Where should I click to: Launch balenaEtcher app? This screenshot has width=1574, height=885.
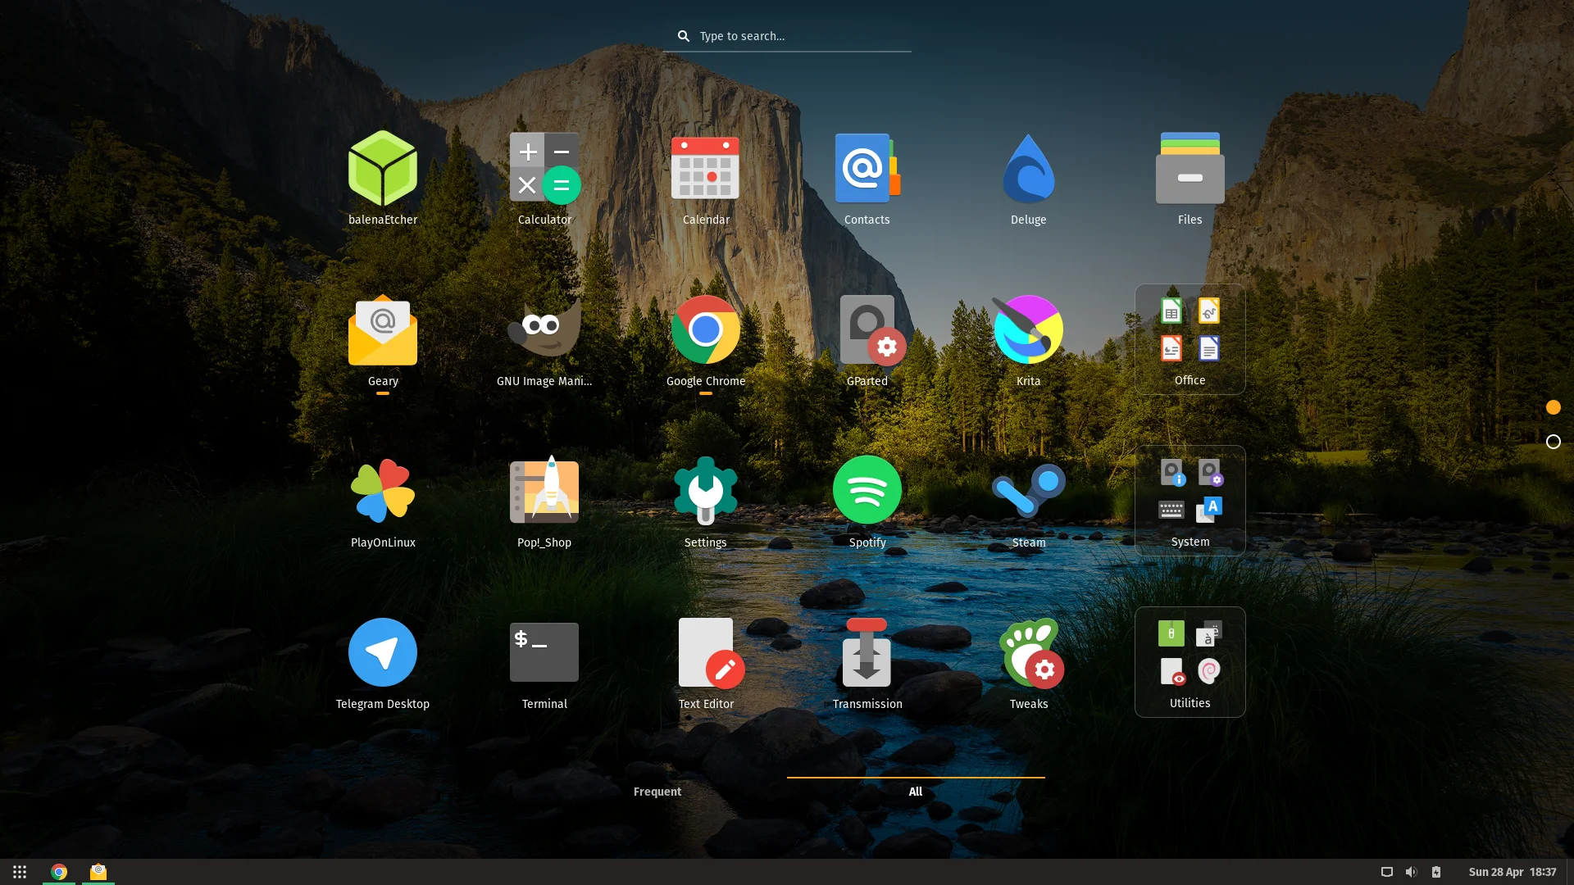(x=383, y=177)
